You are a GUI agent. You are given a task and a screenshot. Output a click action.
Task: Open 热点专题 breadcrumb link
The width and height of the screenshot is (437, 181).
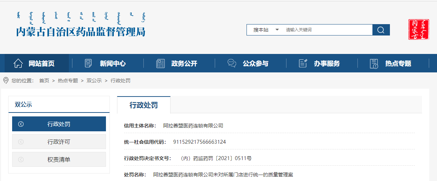coord(68,81)
